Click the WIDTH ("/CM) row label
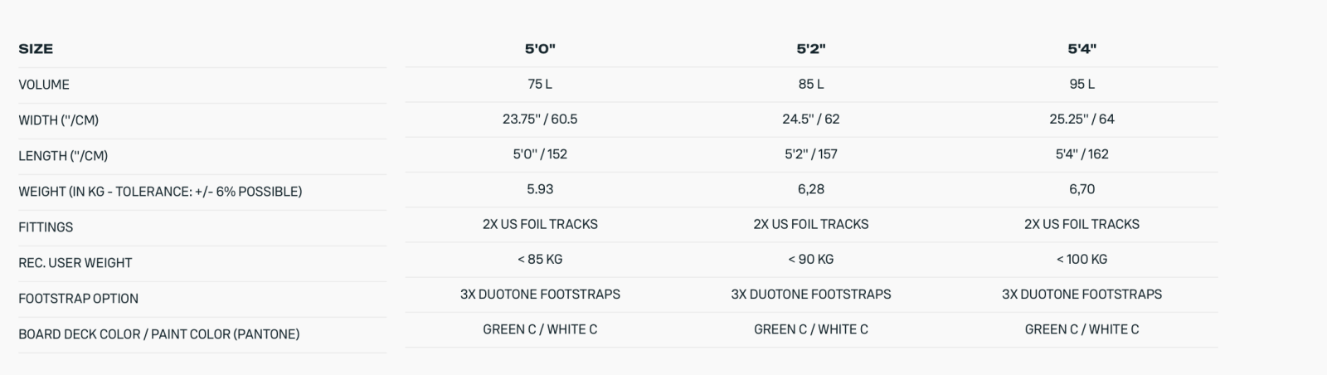The width and height of the screenshot is (1327, 375). coord(59,120)
